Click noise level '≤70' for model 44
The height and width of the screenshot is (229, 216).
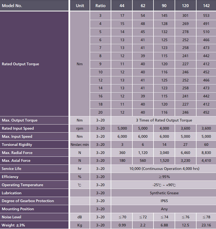tap(122, 217)
